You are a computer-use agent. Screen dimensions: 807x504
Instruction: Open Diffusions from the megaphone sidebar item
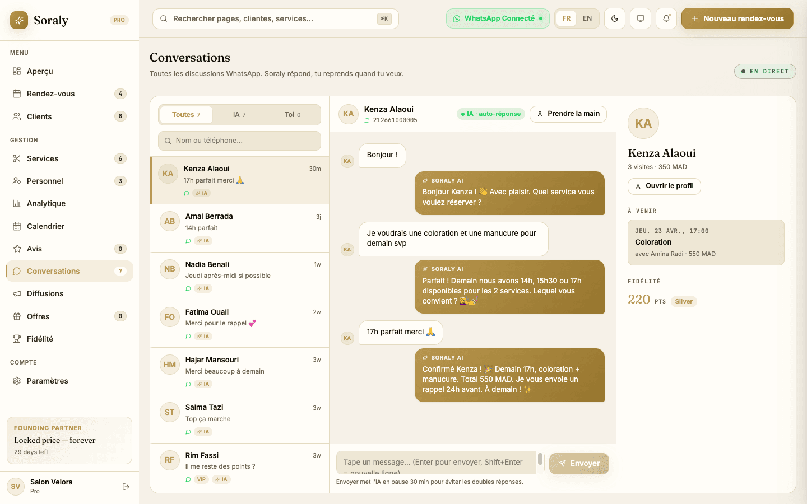pyautogui.click(x=45, y=293)
